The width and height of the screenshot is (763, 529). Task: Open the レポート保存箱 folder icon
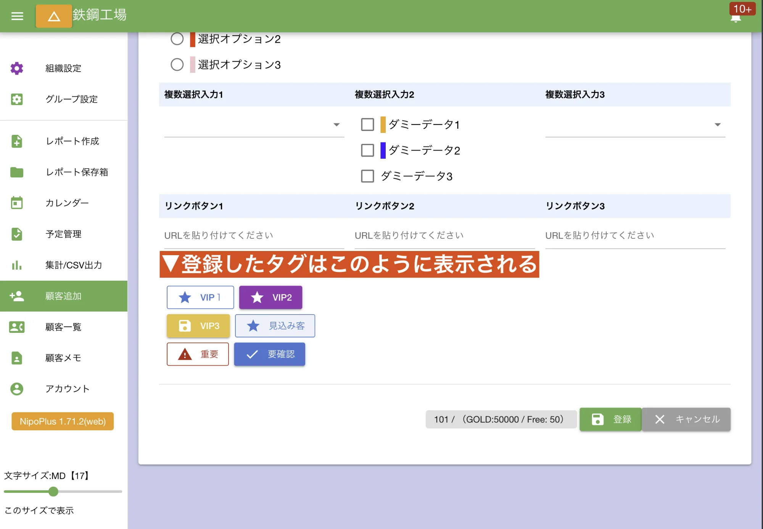pos(17,173)
